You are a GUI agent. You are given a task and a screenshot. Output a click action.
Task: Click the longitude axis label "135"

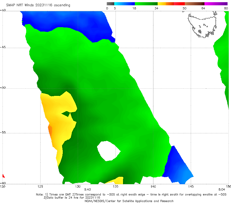click(x=115, y=186)
